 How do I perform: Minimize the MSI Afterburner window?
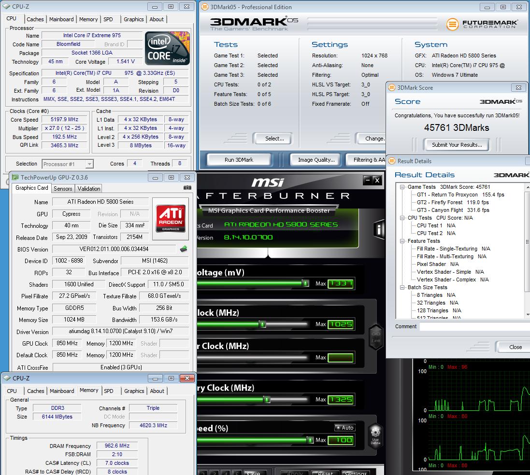367,180
